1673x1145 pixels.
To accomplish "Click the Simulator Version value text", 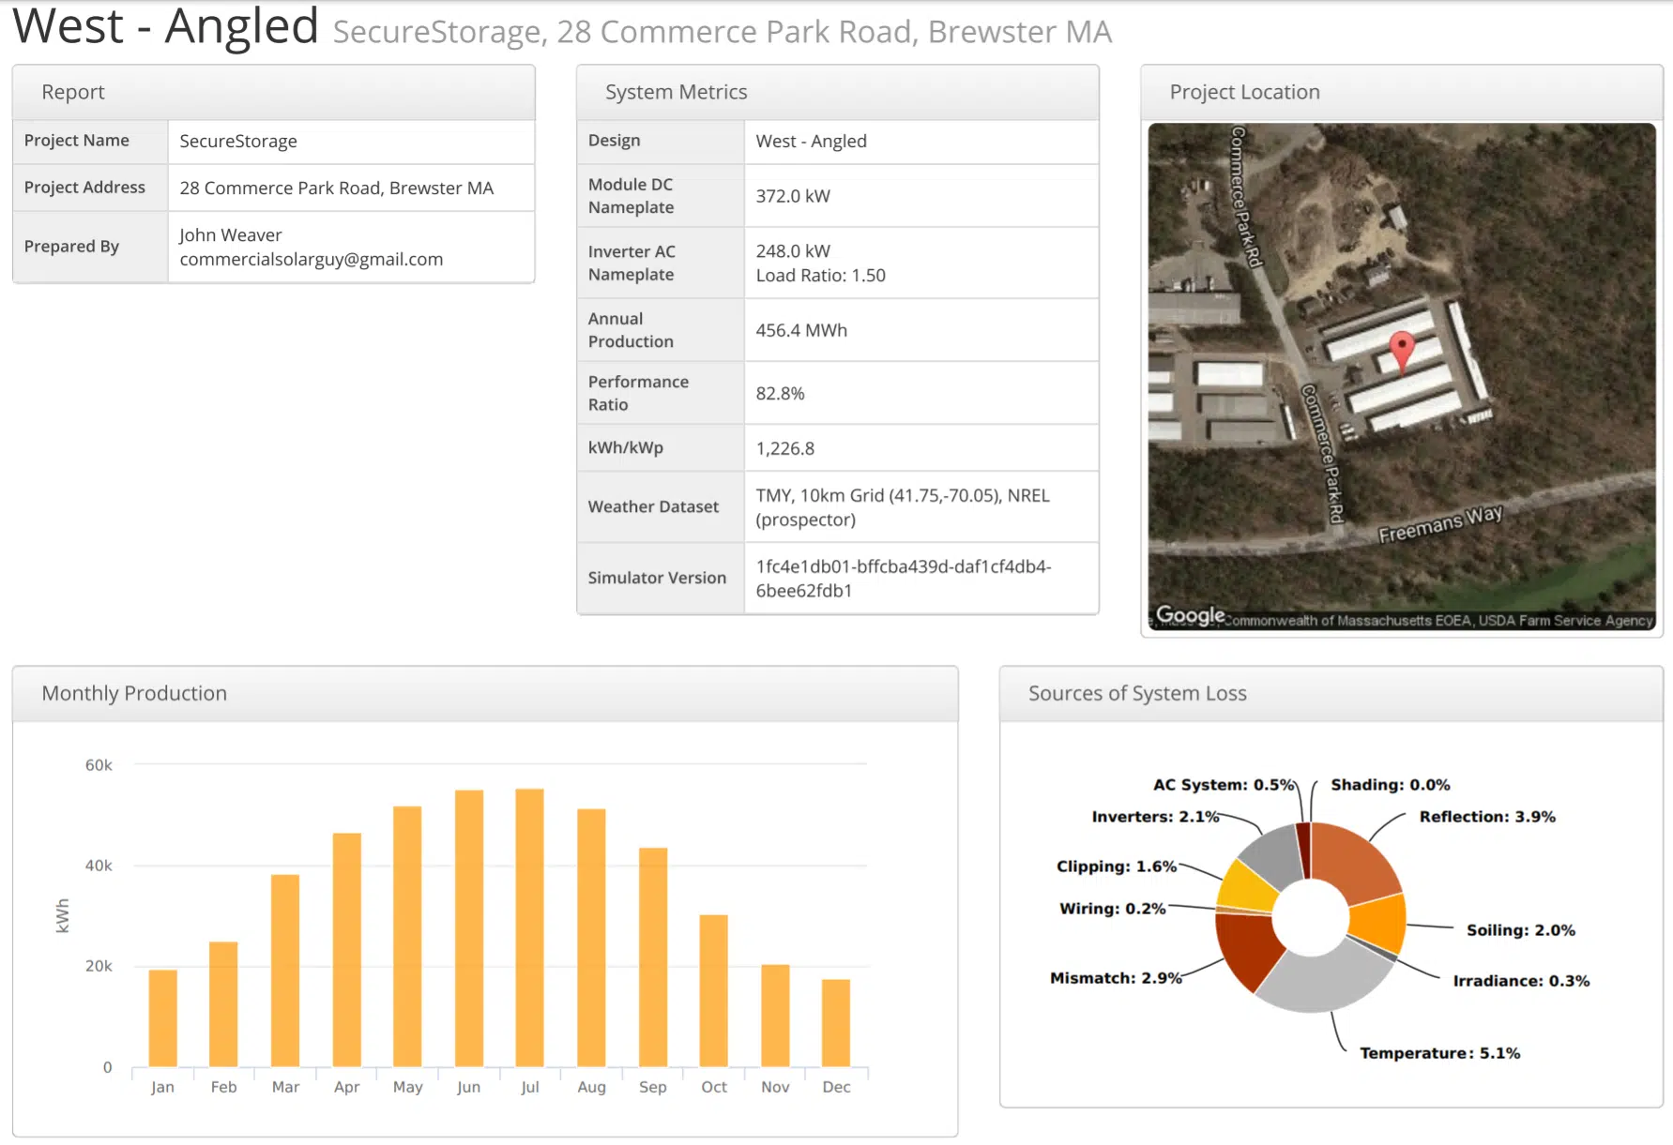I will point(903,579).
